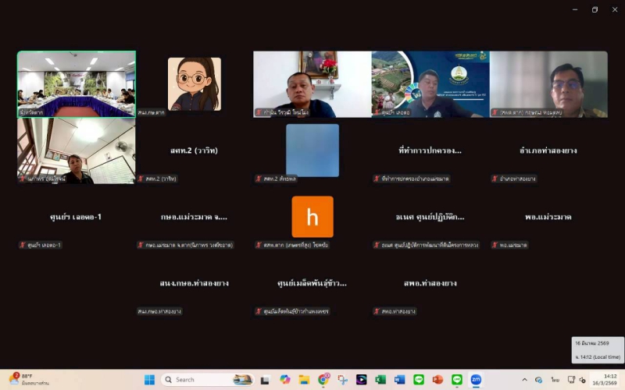Open File Explorer from the taskbar
The height and width of the screenshot is (390, 625).
pyautogui.click(x=304, y=380)
